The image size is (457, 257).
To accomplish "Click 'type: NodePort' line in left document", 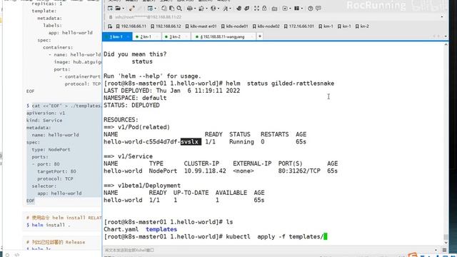I will pos(51,149).
